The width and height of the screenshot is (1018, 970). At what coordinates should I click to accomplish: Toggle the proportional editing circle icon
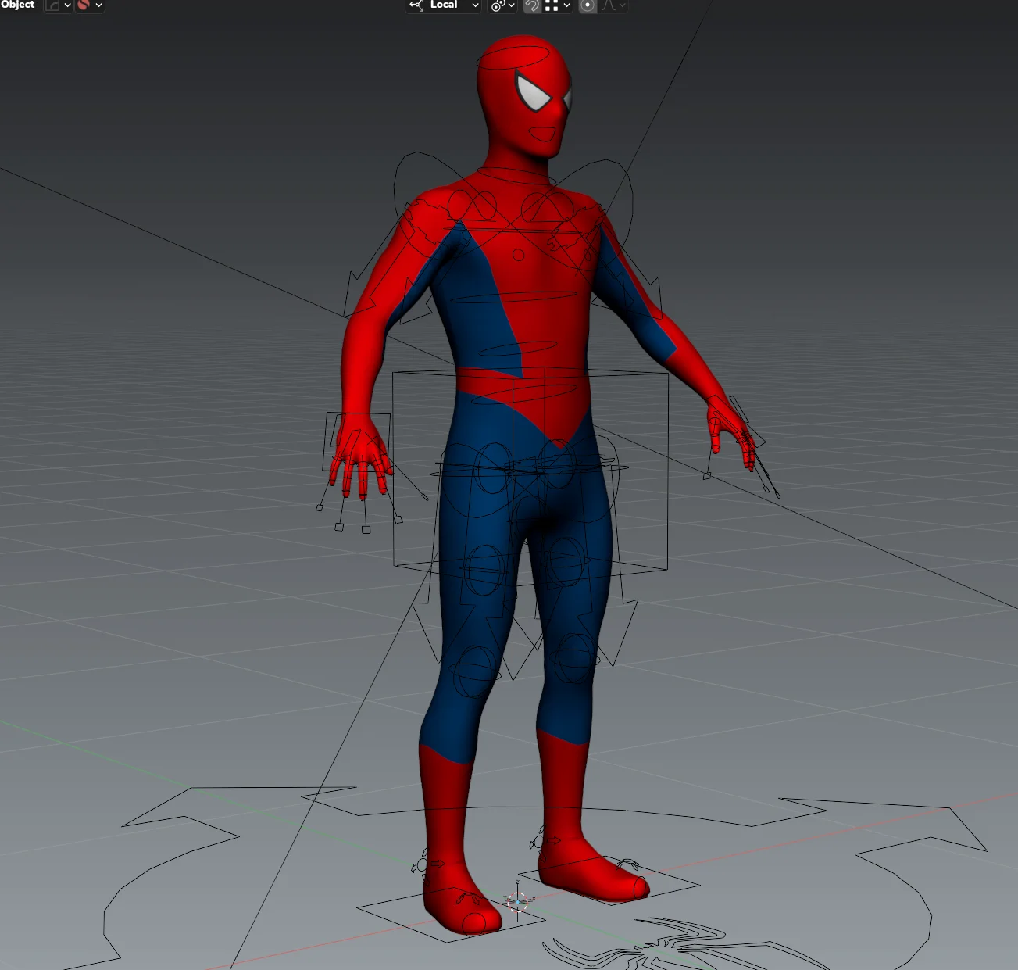point(588,6)
